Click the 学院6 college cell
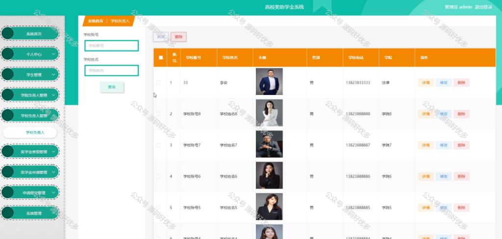Screen dimensions: 502x239 pyautogui.click(x=387, y=176)
